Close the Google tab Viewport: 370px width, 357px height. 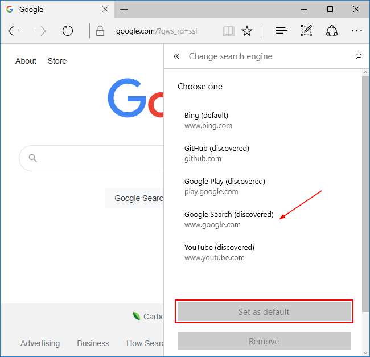click(105, 9)
